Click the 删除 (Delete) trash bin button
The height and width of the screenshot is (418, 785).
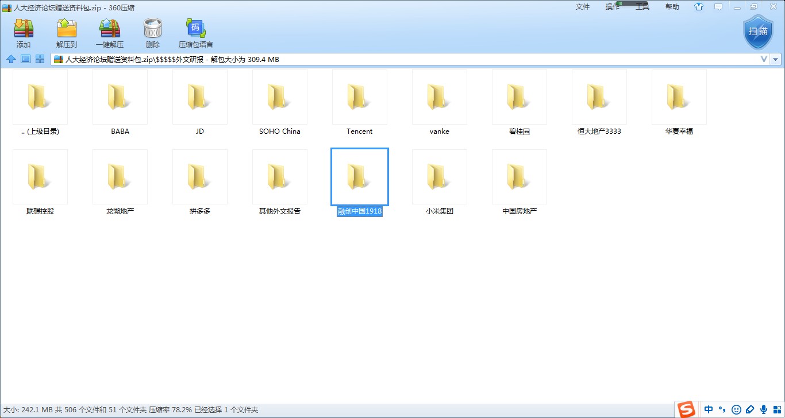[x=153, y=33]
